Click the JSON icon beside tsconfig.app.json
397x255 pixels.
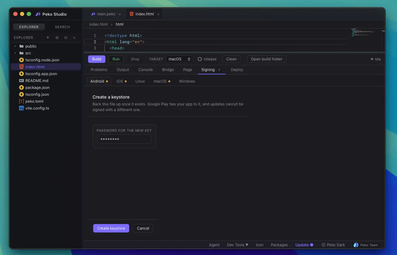[x=21, y=74]
